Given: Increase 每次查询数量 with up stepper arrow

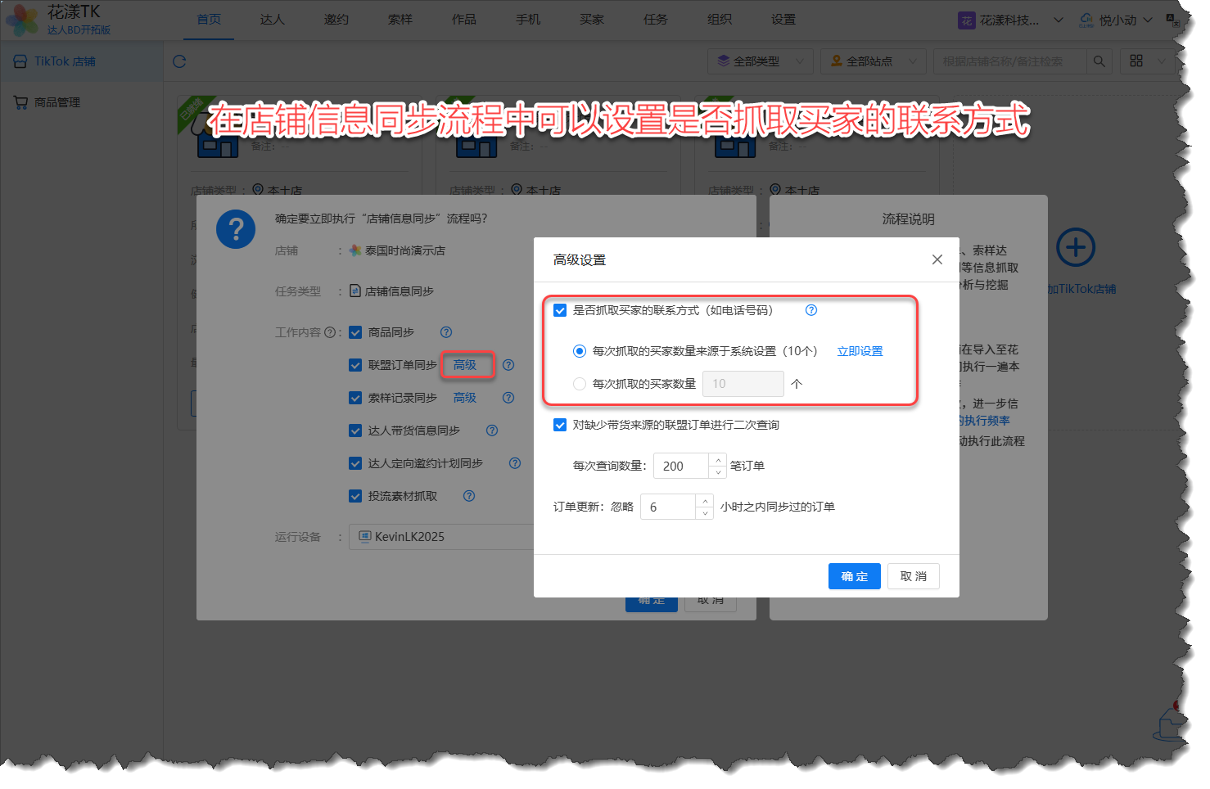Looking at the screenshot, I should [718, 460].
